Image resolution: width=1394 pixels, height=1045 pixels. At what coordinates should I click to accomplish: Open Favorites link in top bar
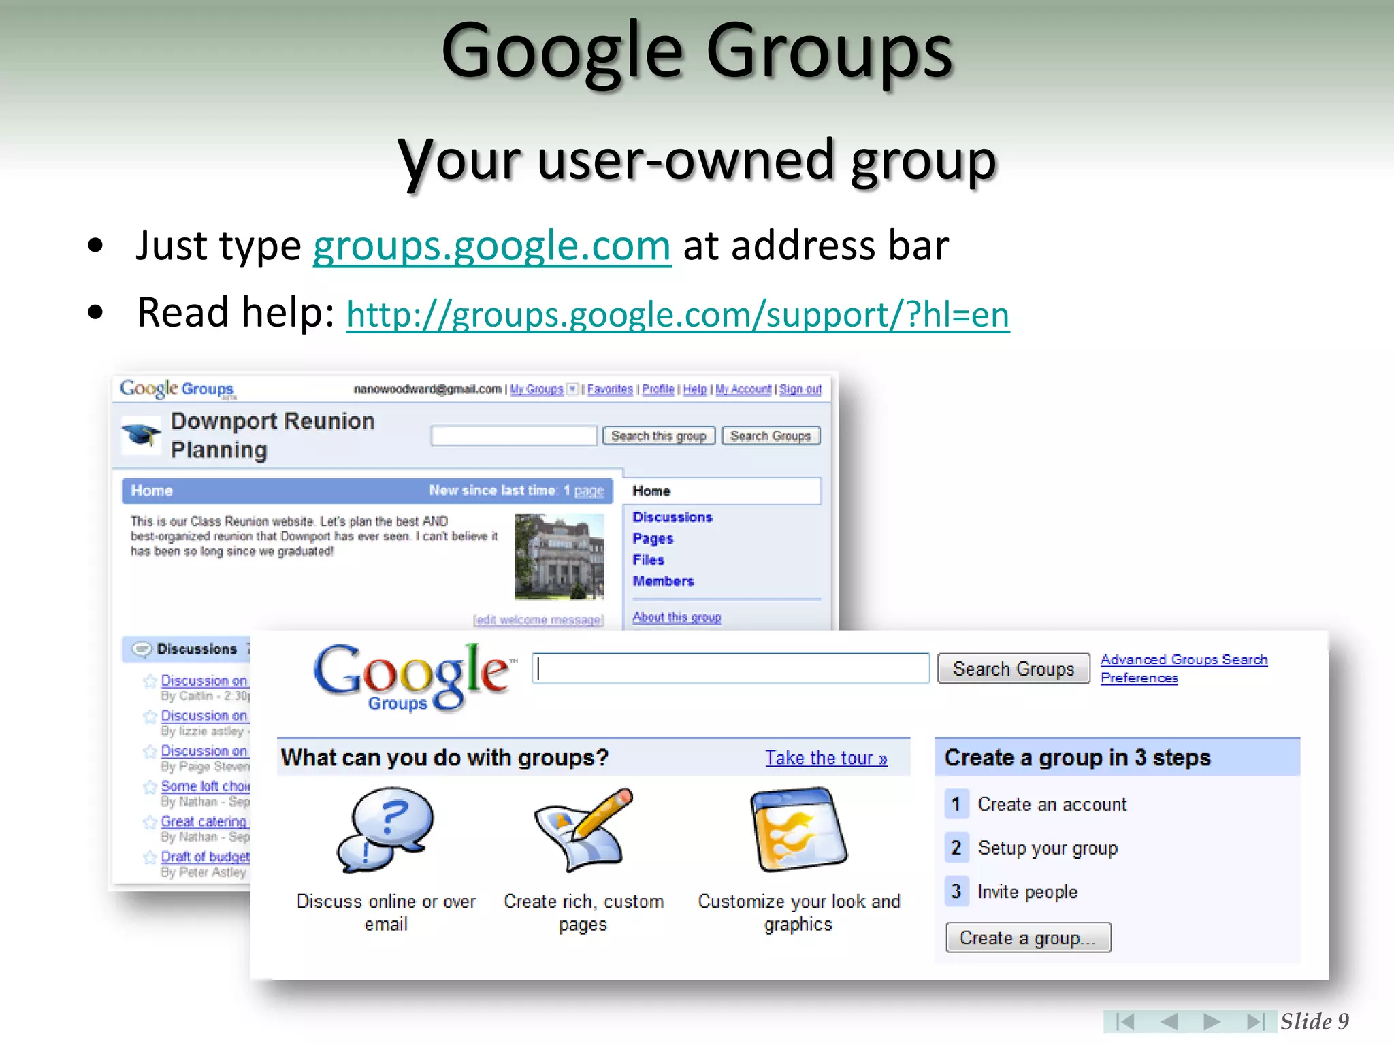(610, 389)
